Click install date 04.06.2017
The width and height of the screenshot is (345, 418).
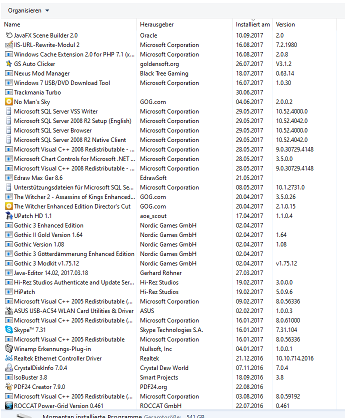[x=249, y=102]
